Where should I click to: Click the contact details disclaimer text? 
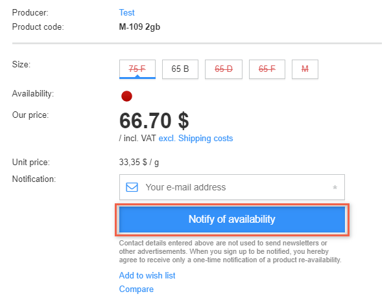coord(231,251)
